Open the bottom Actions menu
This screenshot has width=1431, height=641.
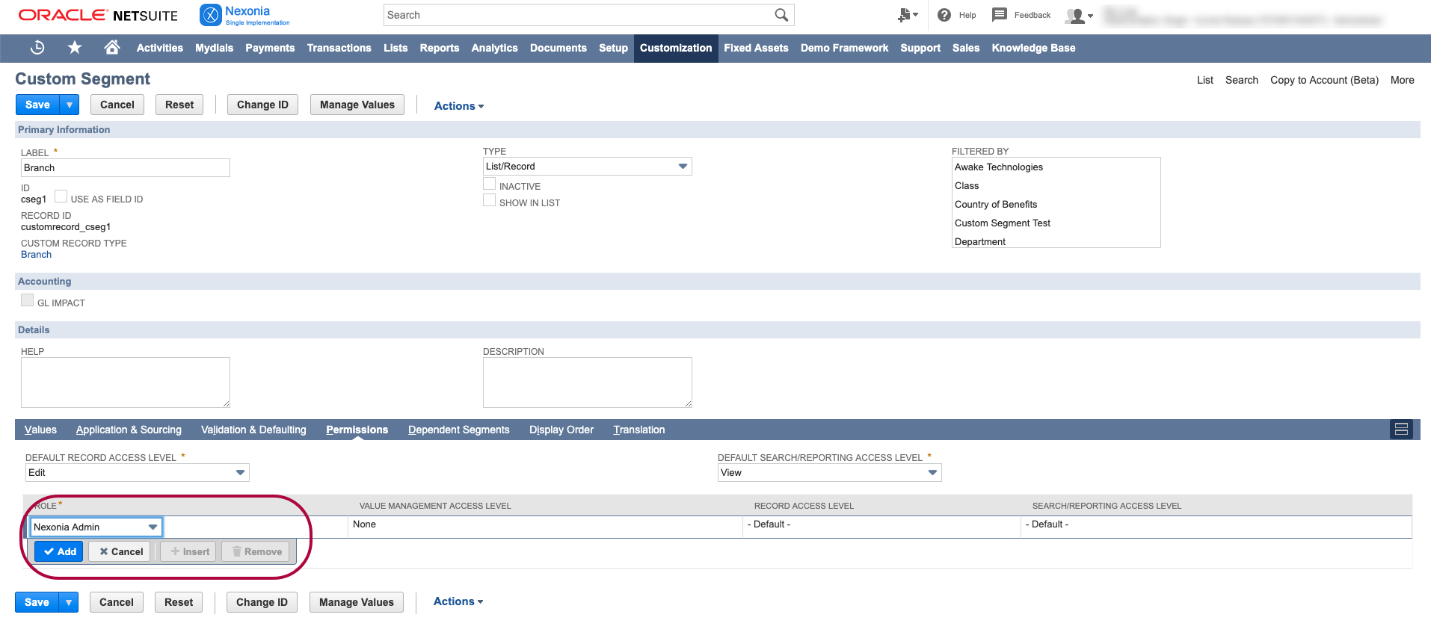[458, 601]
